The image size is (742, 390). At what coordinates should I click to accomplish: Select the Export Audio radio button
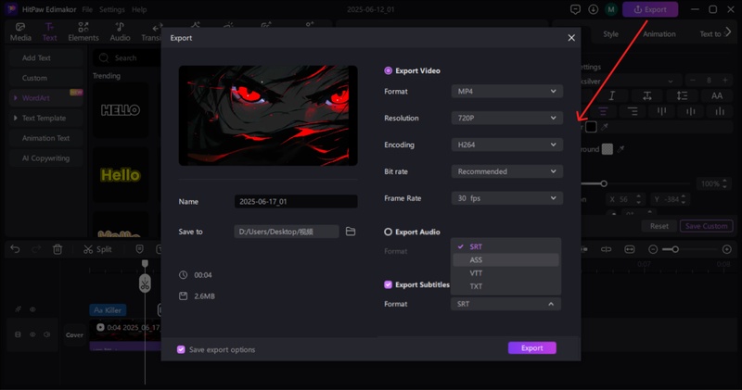[x=389, y=232]
